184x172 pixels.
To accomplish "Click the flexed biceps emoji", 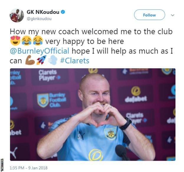I will pos(30,60).
